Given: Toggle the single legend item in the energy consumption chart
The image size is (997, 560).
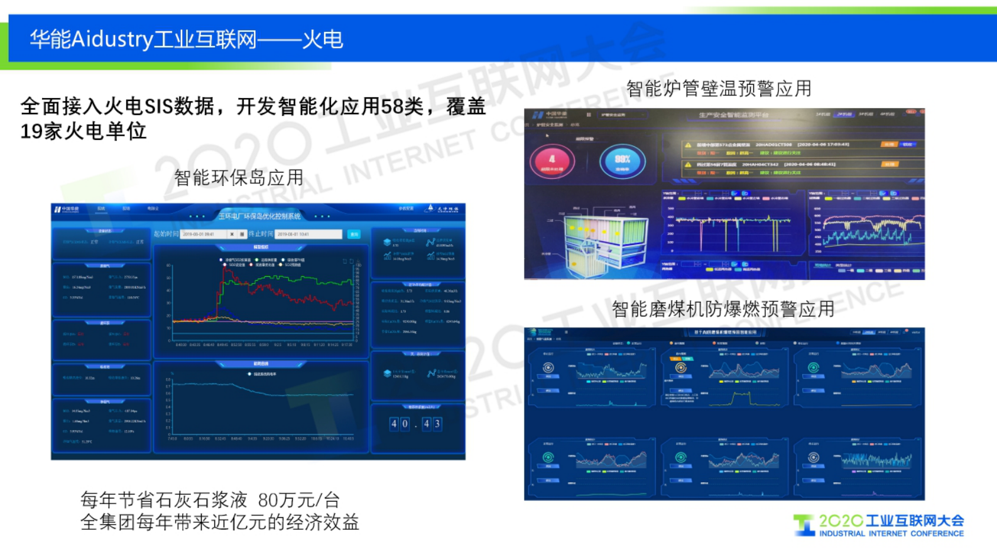Looking at the screenshot, I should [263, 374].
